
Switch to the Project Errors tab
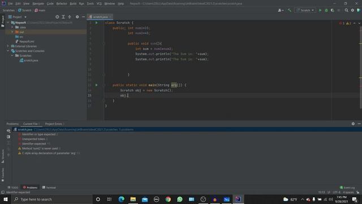54,124
